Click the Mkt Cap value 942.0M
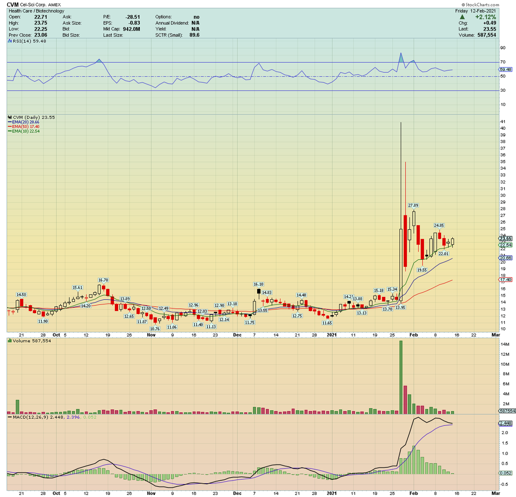This screenshot has height=497, width=516. [132, 29]
